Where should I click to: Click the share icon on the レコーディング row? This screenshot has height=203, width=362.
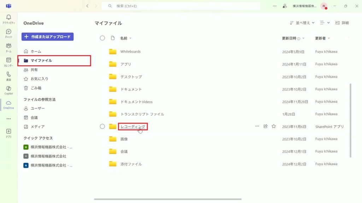tap(265, 126)
